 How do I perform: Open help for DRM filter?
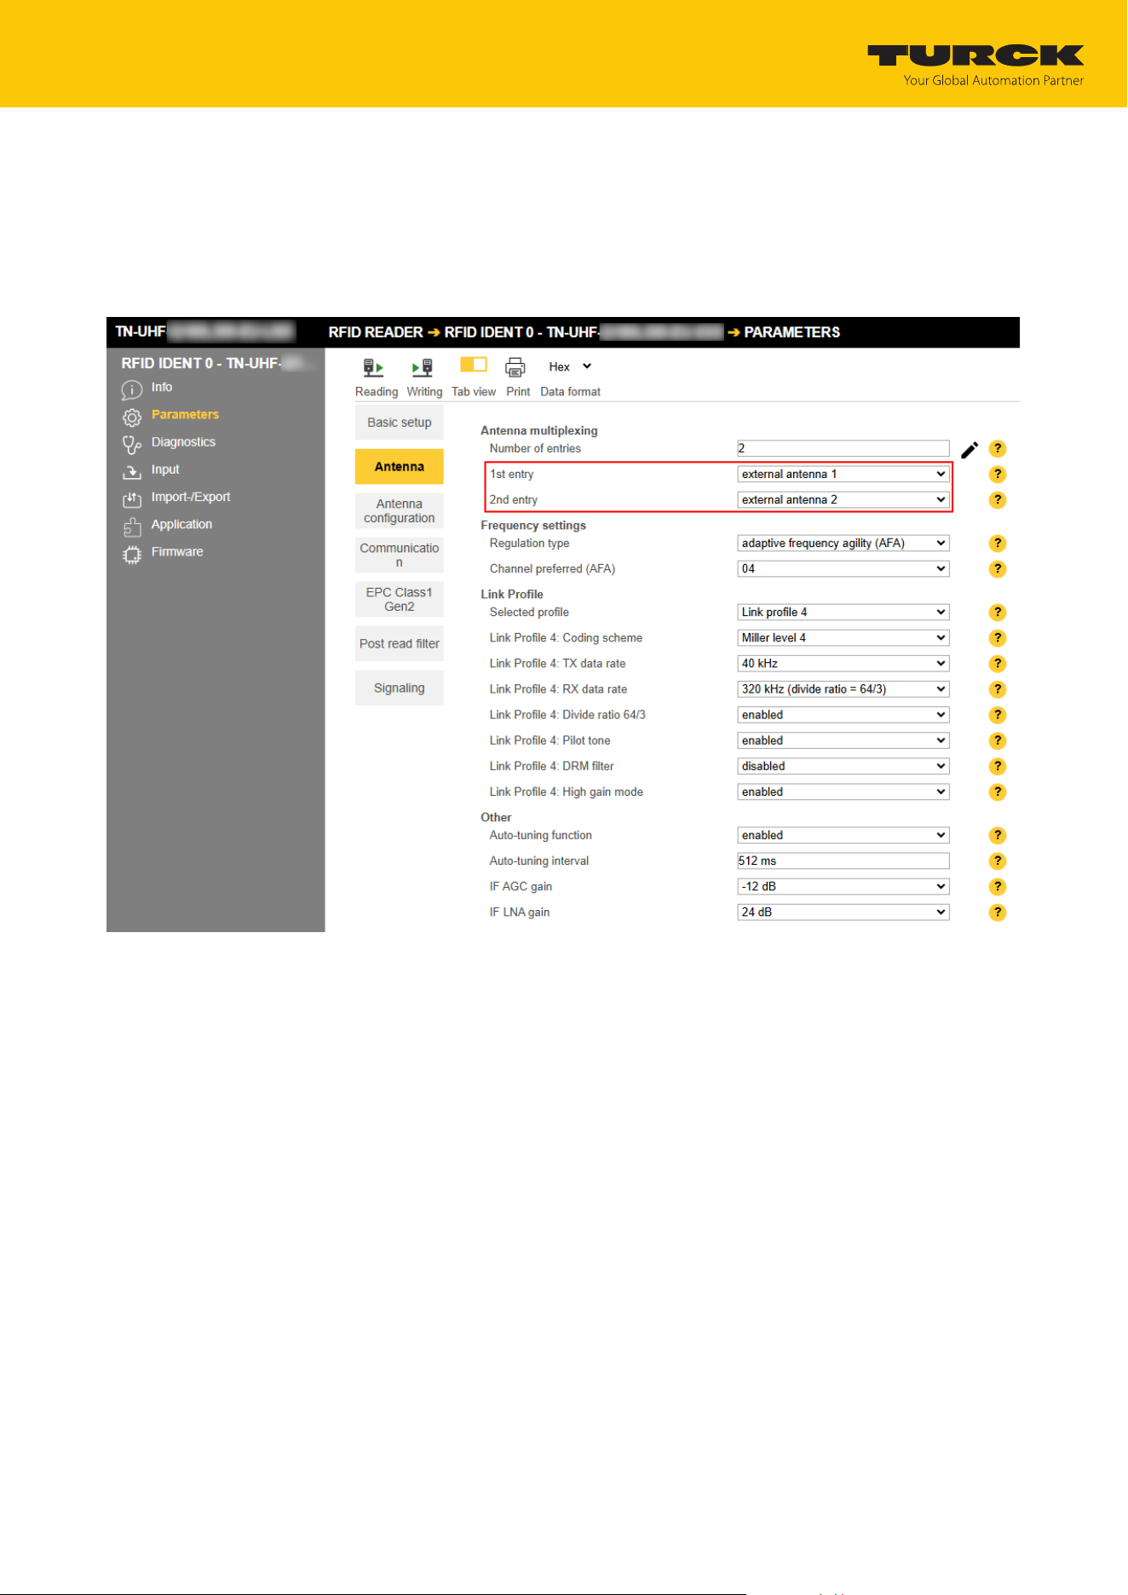[x=998, y=766]
